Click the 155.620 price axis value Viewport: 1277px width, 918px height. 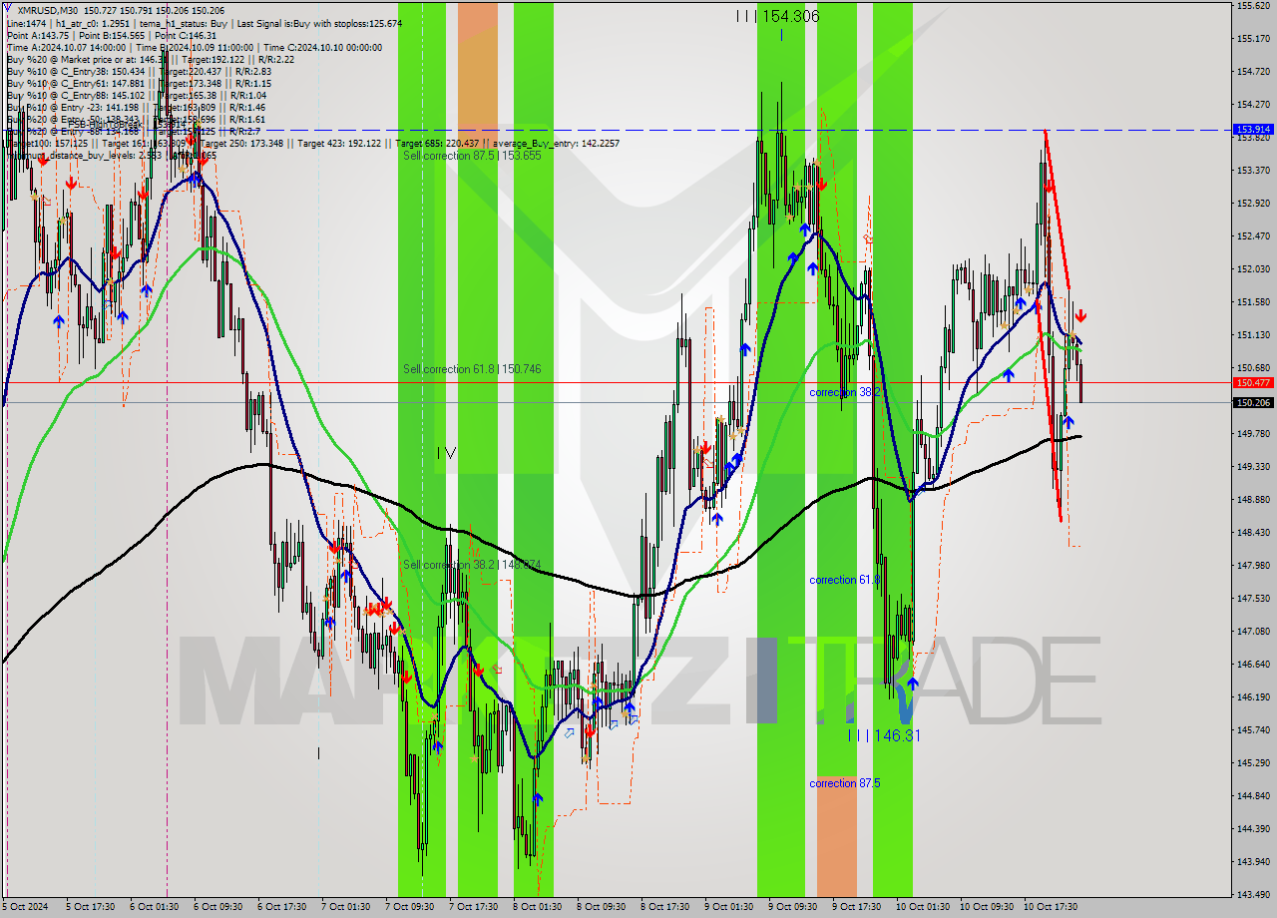pos(1253,6)
